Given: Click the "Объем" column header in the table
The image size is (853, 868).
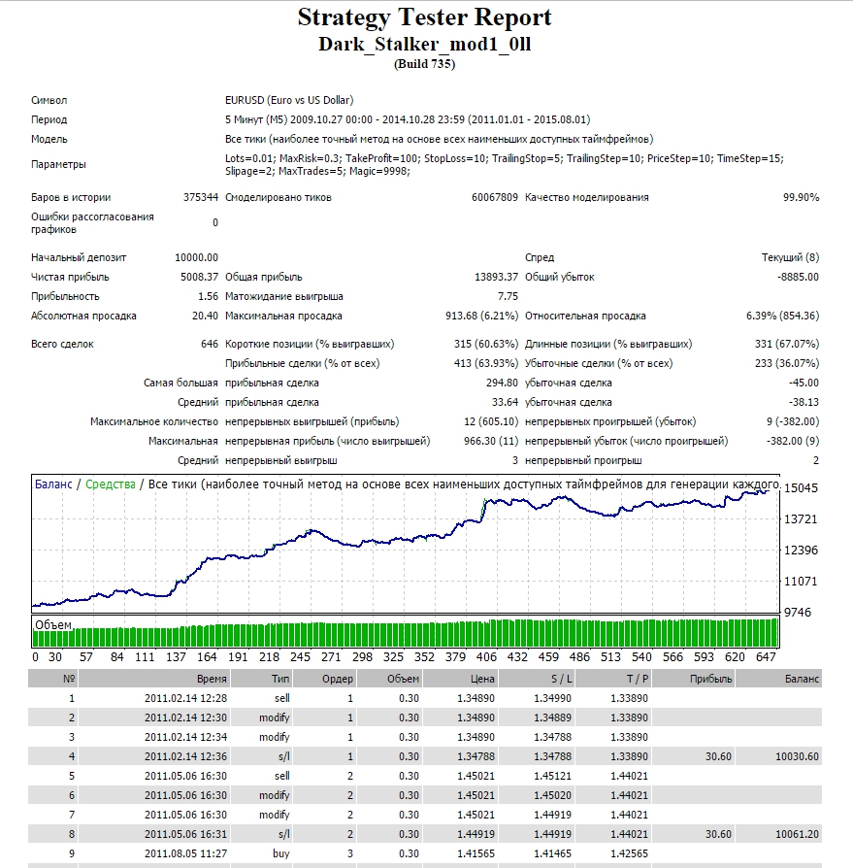Looking at the screenshot, I should (389, 679).
